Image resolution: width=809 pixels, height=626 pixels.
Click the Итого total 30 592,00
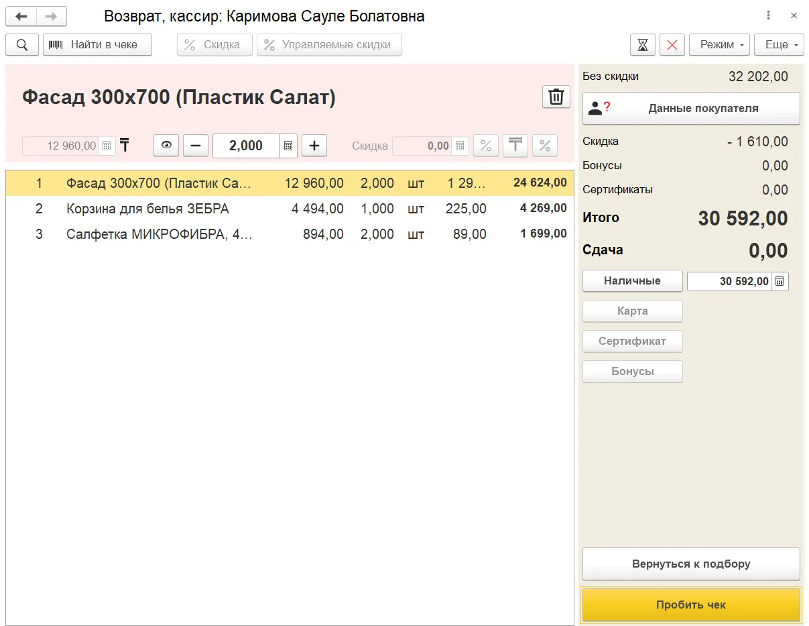tap(743, 218)
